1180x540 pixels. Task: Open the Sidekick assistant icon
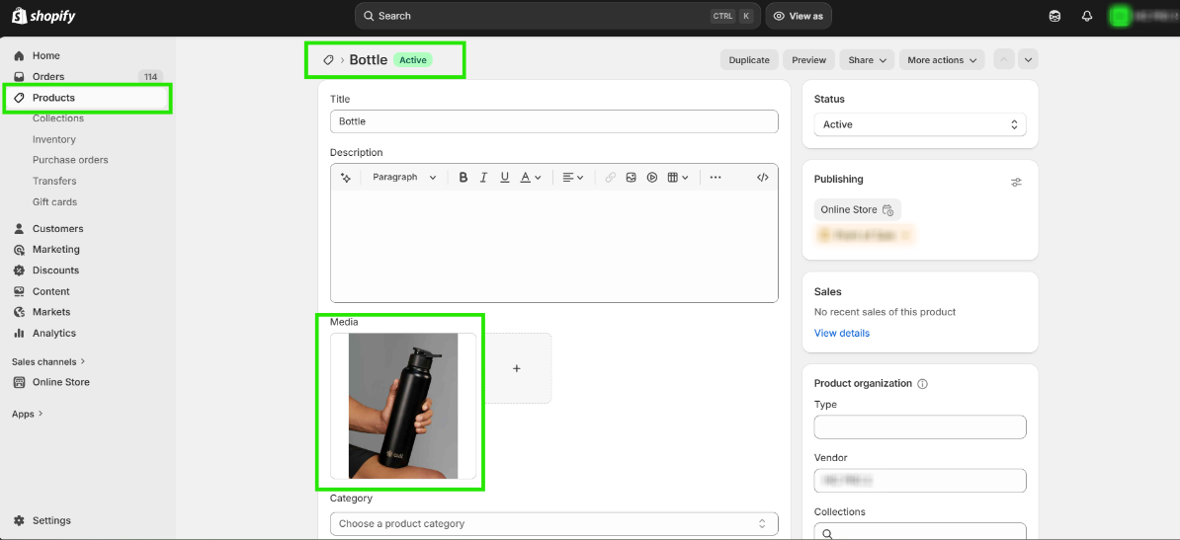pyautogui.click(x=1055, y=16)
